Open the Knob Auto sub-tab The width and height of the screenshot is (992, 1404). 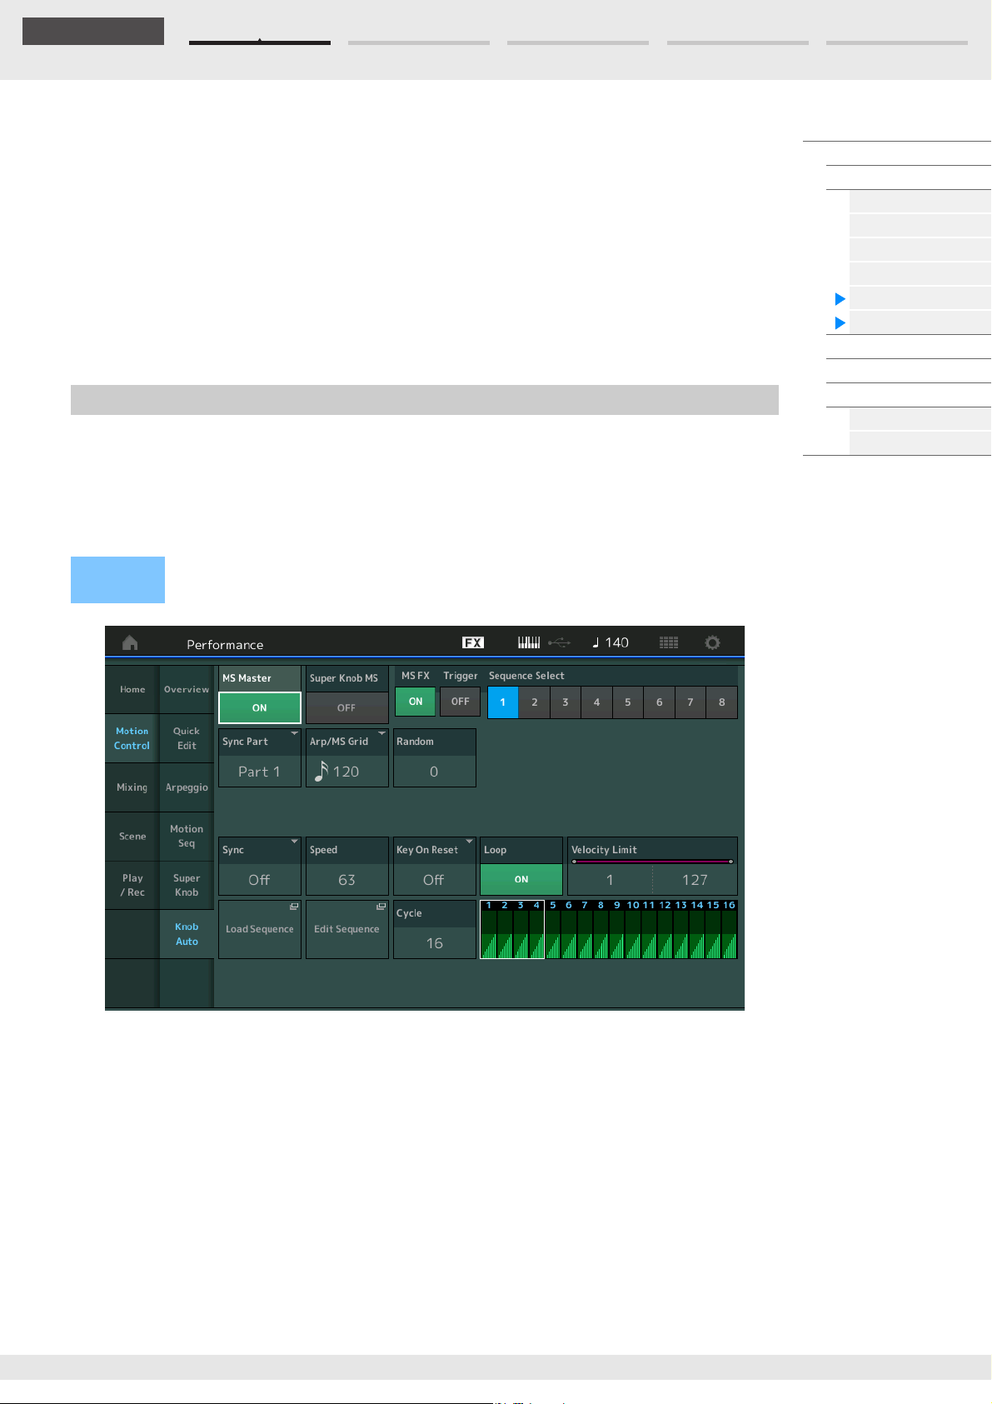(x=187, y=934)
